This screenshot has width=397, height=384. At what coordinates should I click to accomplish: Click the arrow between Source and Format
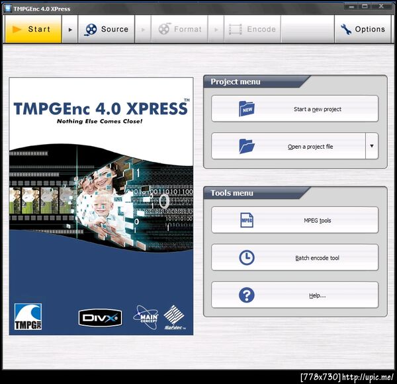point(143,29)
